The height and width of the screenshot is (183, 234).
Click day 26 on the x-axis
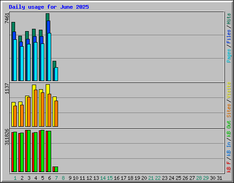185,178
